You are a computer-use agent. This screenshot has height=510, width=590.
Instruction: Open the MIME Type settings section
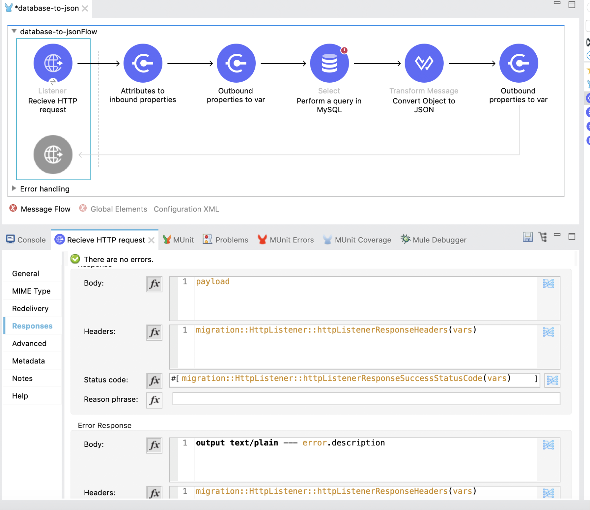click(x=31, y=291)
